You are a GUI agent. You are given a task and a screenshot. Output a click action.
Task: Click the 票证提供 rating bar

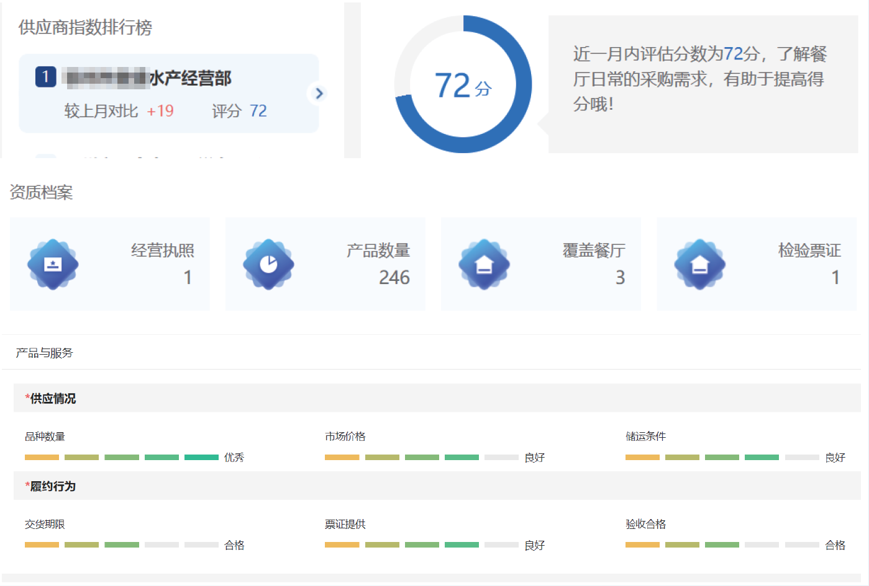click(421, 545)
